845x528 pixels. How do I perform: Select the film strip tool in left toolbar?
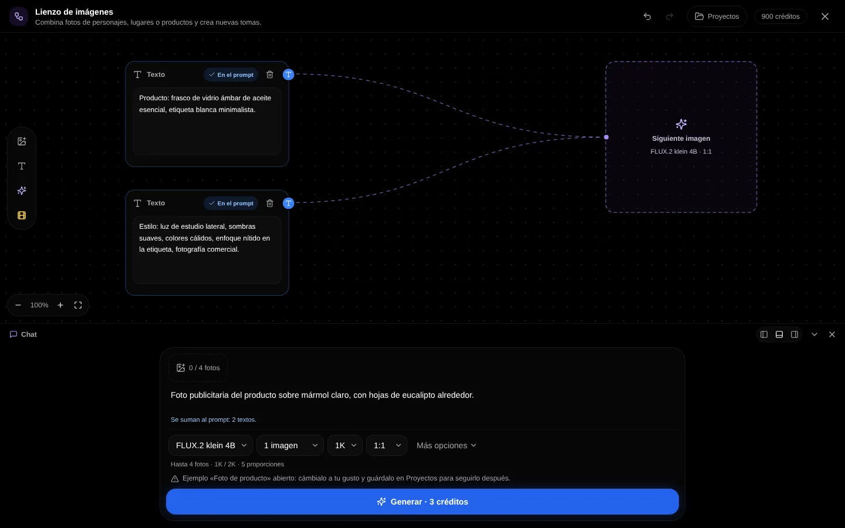(22, 215)
